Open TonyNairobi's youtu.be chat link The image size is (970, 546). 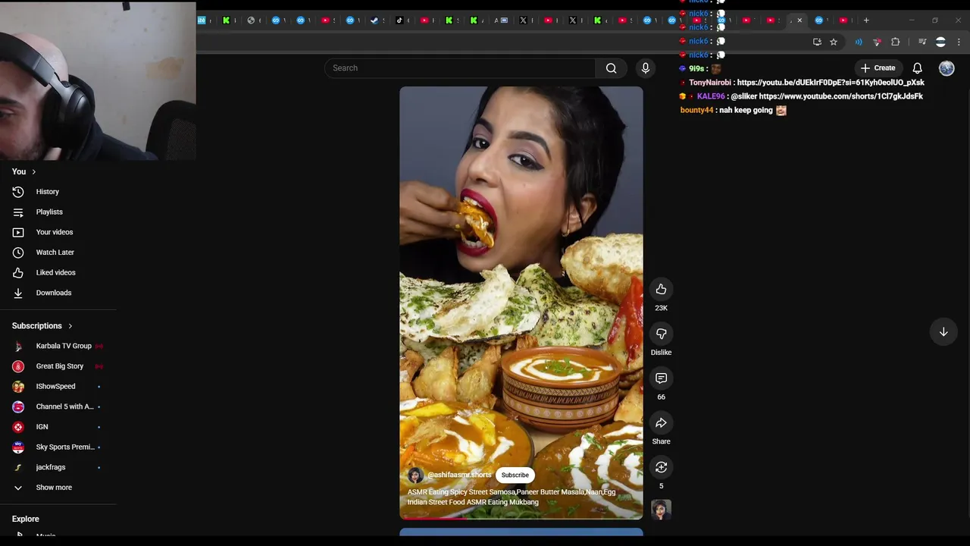coord(831,83)
